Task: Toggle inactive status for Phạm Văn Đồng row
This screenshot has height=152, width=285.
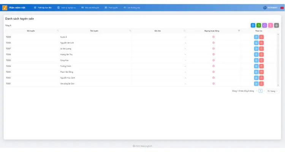Action: 214,72
